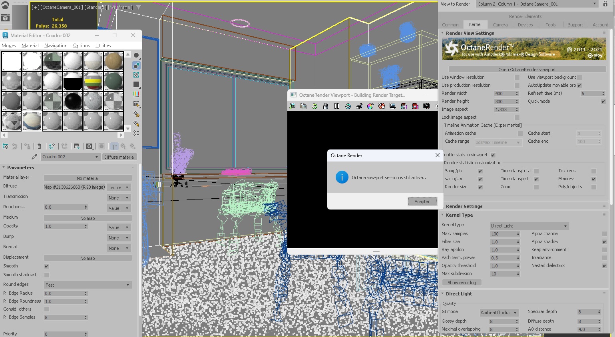Click Aceptar in Octane Render dialog
Screen dimensions: 615x337
[x=422, y=201]
